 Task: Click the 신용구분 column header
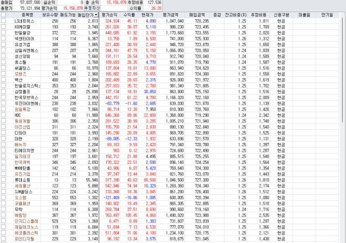[x=281, y=15]
